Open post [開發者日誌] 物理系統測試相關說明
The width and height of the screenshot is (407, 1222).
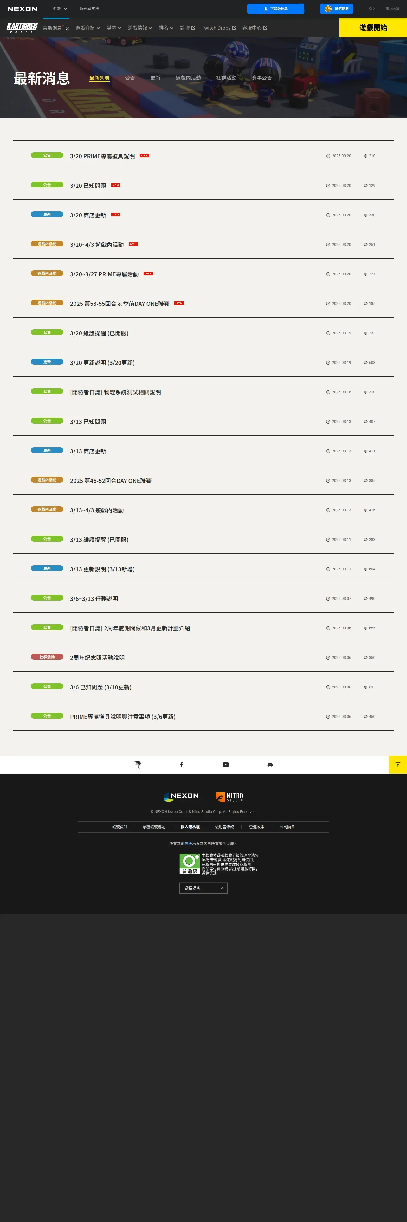pos(116,392)
